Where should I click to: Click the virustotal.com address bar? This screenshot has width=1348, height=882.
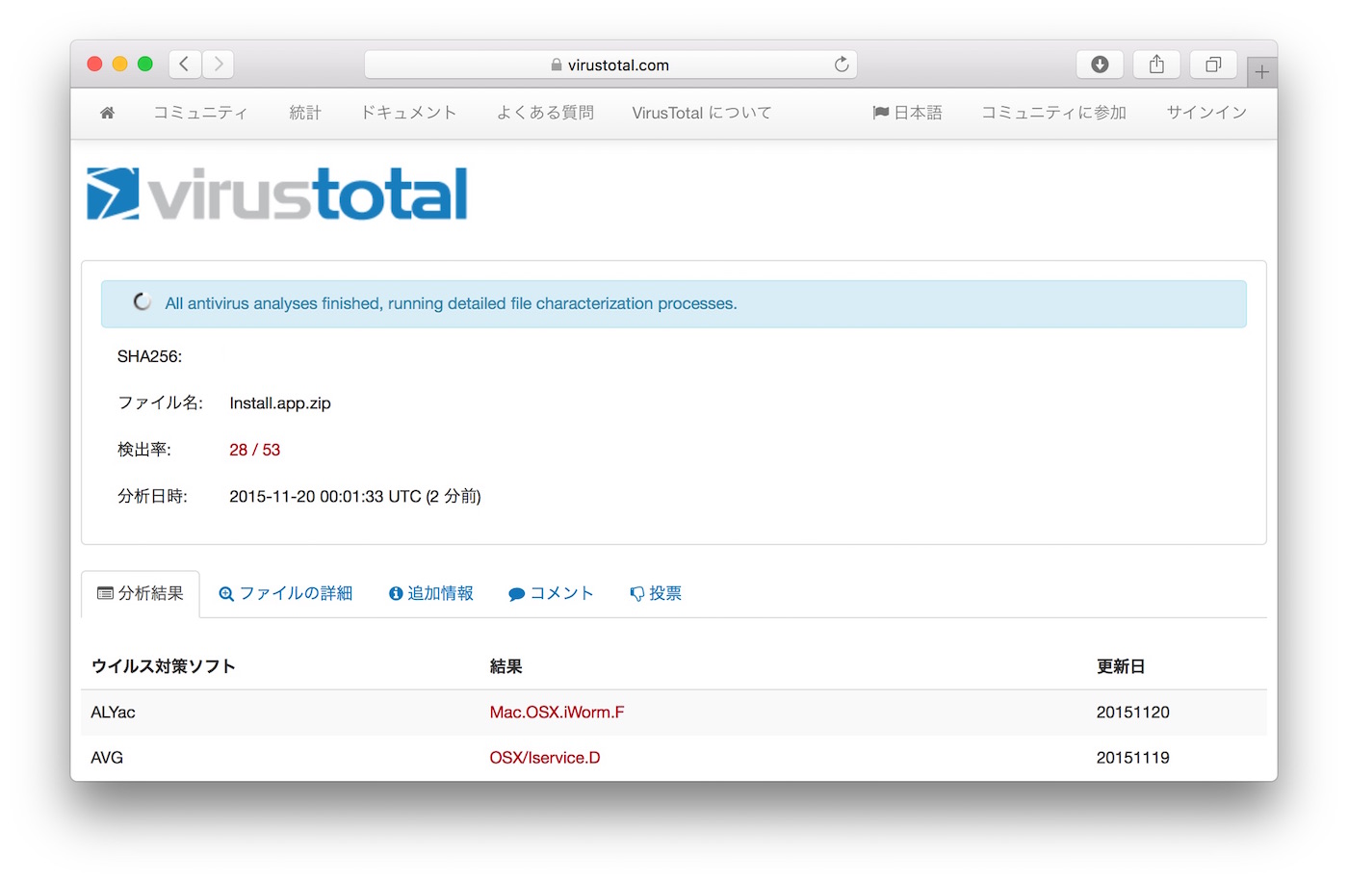[610, 65]
